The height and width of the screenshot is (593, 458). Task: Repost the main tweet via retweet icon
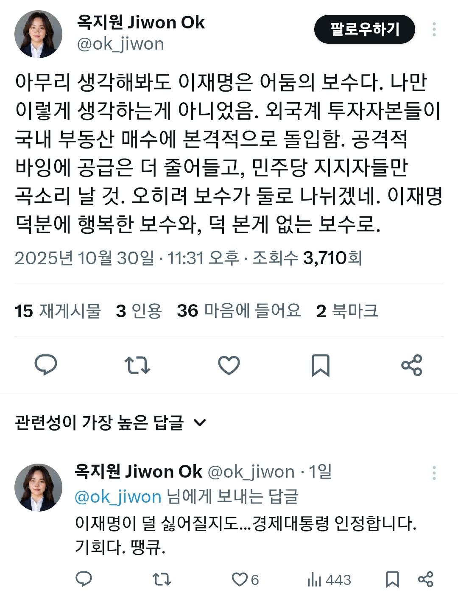point(137,365)
